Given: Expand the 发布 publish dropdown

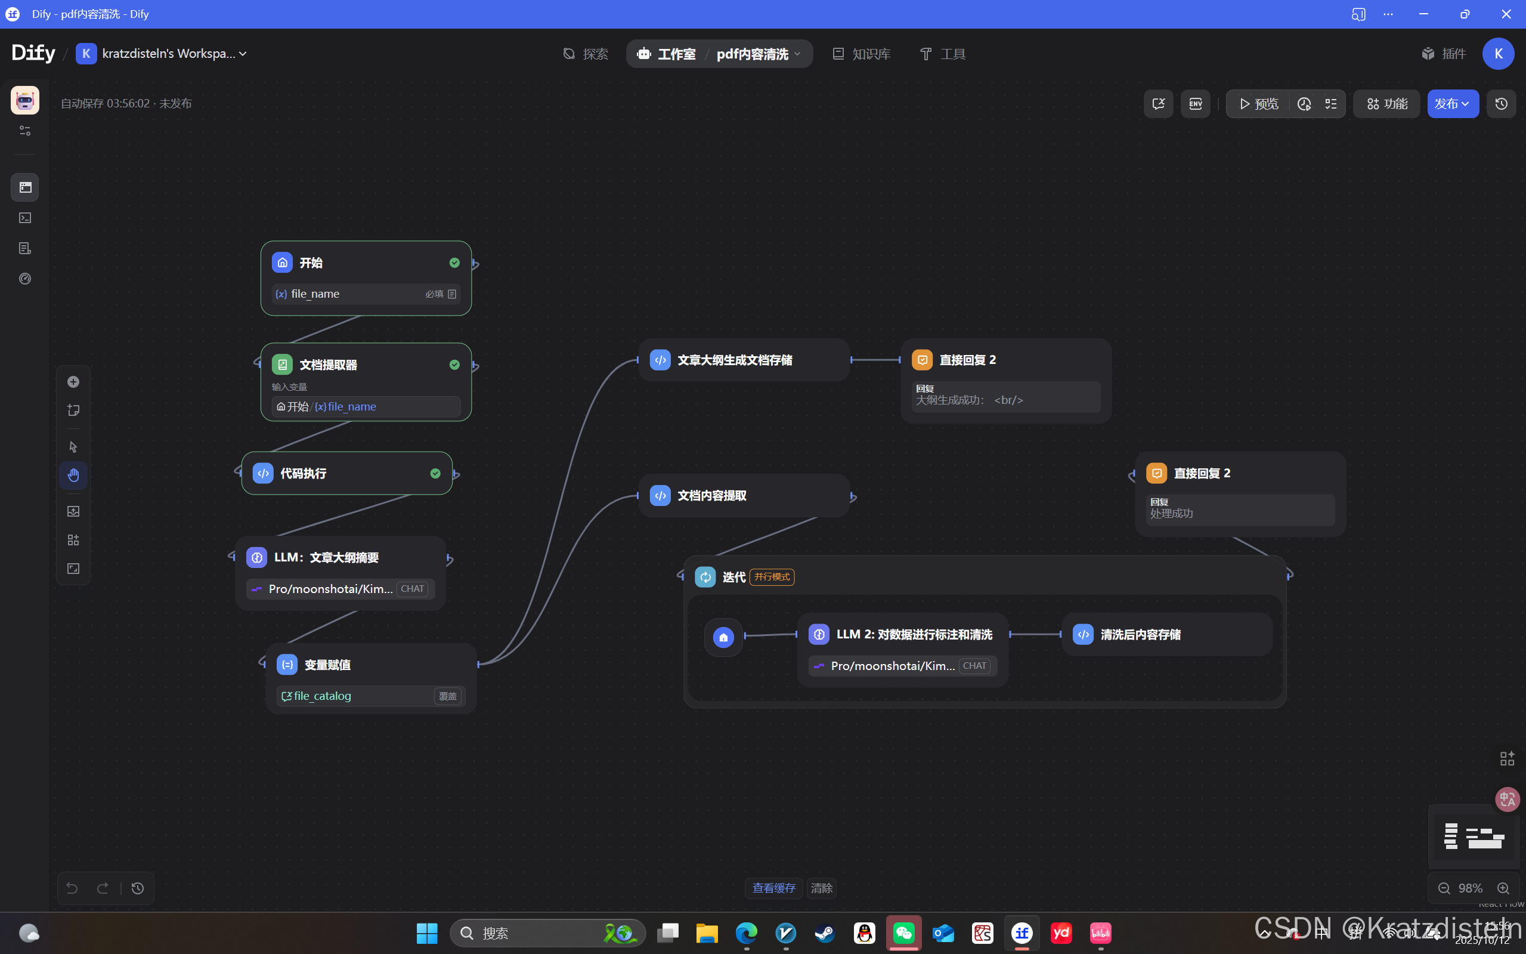Looking at the screenshot, I should [x=1452, y=104].
